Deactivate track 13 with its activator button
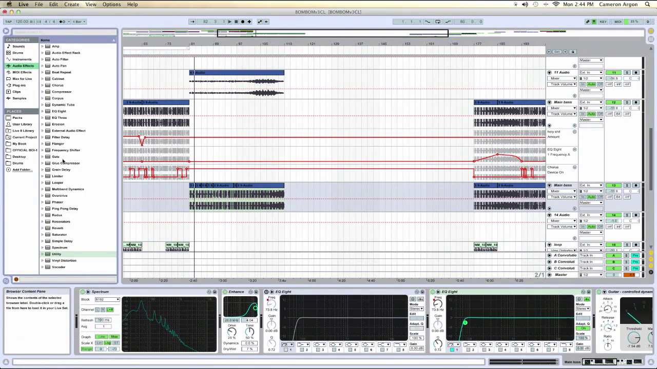 tap(613, 186)
